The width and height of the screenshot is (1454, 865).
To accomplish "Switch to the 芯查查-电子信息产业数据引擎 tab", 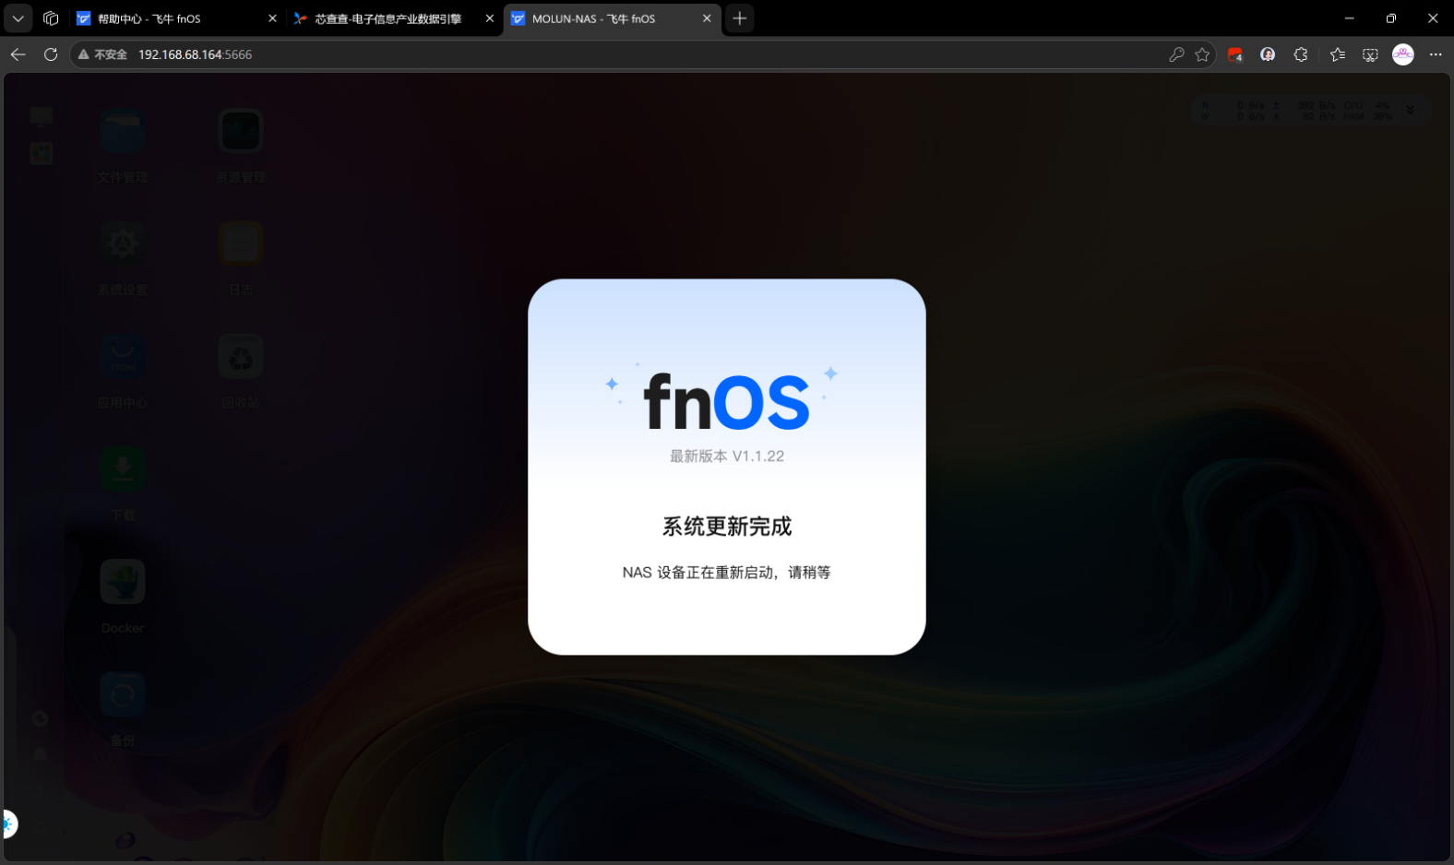I will pyautogui.click(x=394, y=18).
